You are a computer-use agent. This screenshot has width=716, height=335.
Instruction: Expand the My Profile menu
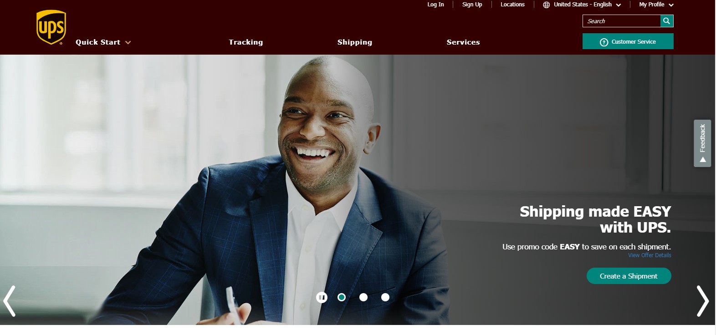pyautogui.click(x=656, y=5)
